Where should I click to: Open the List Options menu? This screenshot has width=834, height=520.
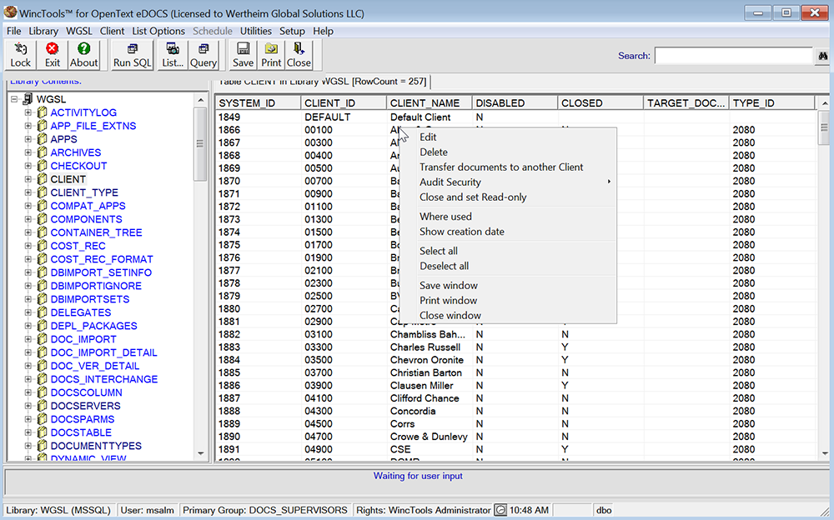[x=158, y=31]
